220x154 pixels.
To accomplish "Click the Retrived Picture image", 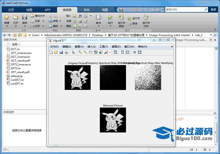I will (113, 120).
